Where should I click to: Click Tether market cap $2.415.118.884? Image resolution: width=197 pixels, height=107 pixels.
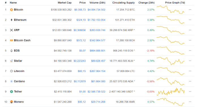63,91
